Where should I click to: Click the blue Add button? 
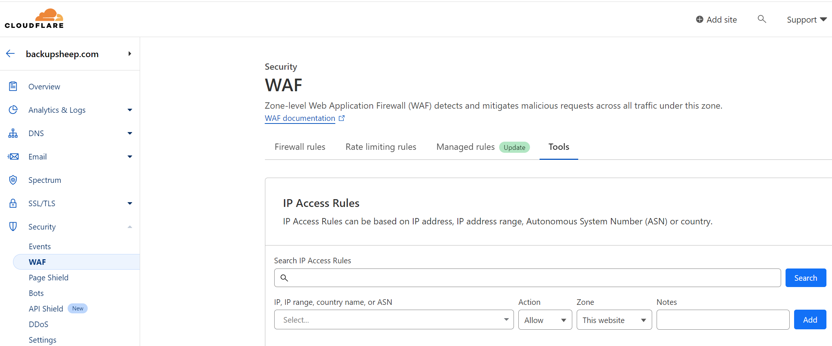pos(810,320)
